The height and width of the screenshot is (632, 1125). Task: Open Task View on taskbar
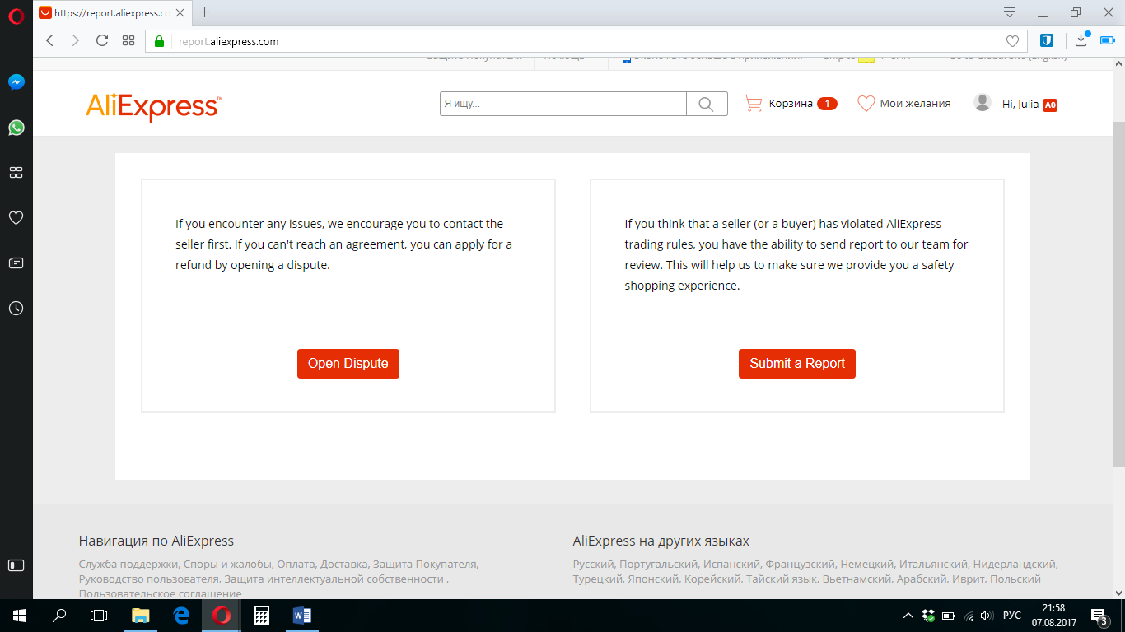point(99,616)
